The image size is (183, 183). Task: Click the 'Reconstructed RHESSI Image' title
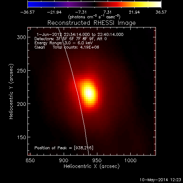pyautogui.click(x=91, y=23)
